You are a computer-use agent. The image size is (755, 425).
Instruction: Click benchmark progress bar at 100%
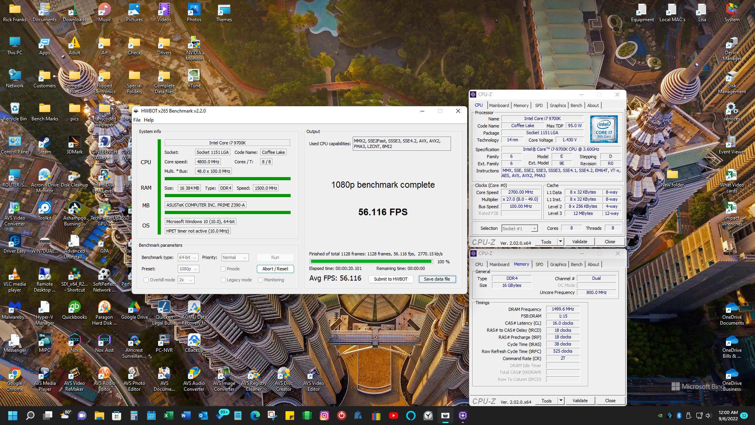[371, 262]
